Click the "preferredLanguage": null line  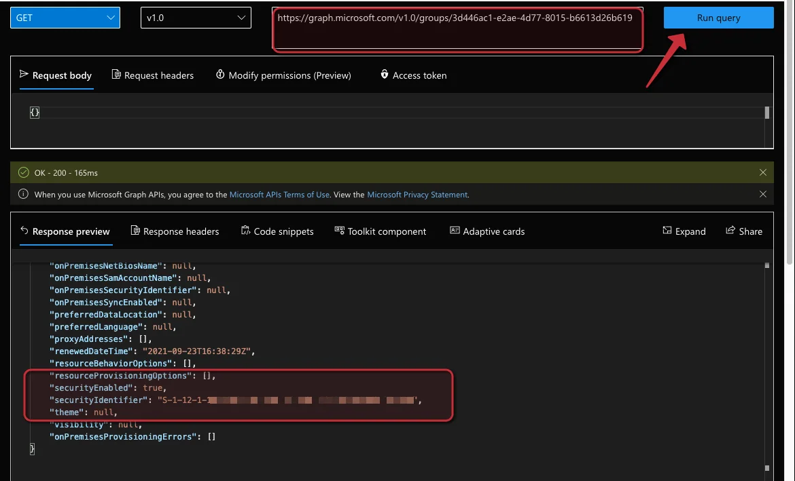(x=113, y=327)
